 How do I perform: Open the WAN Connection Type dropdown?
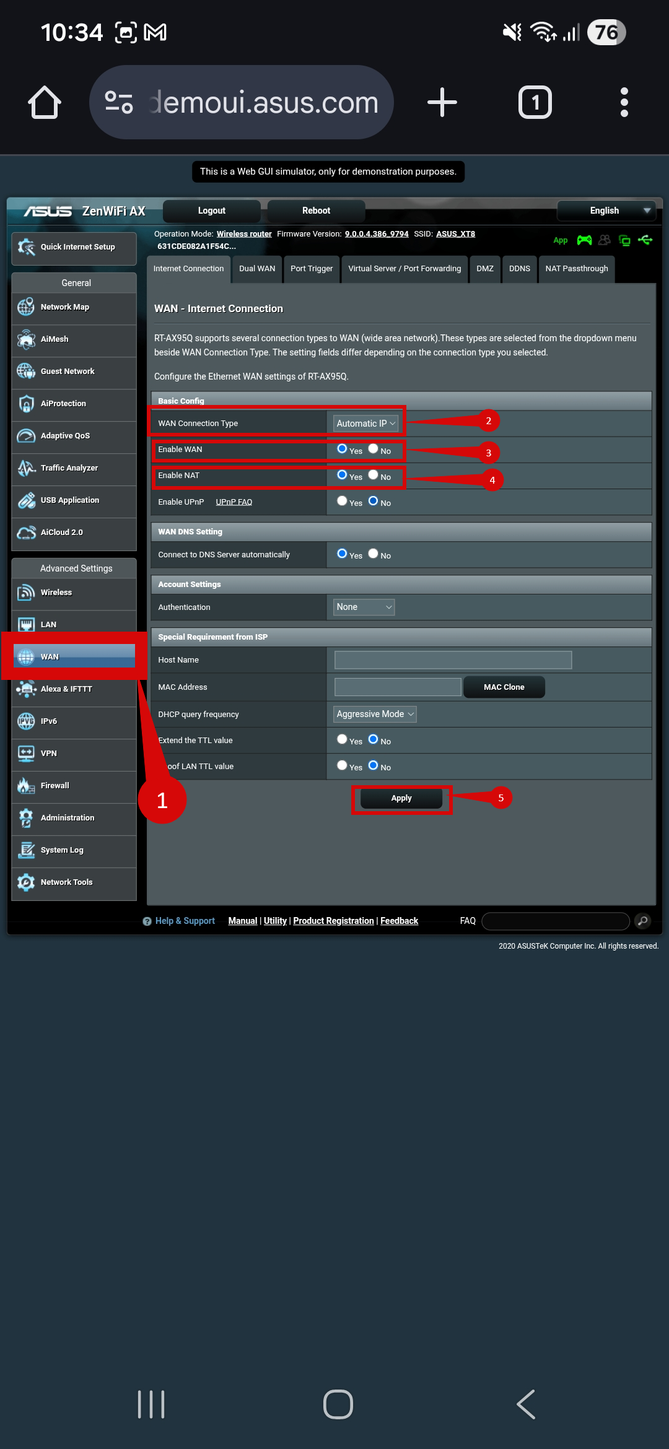pyautogui.click(x=365, y=424)
